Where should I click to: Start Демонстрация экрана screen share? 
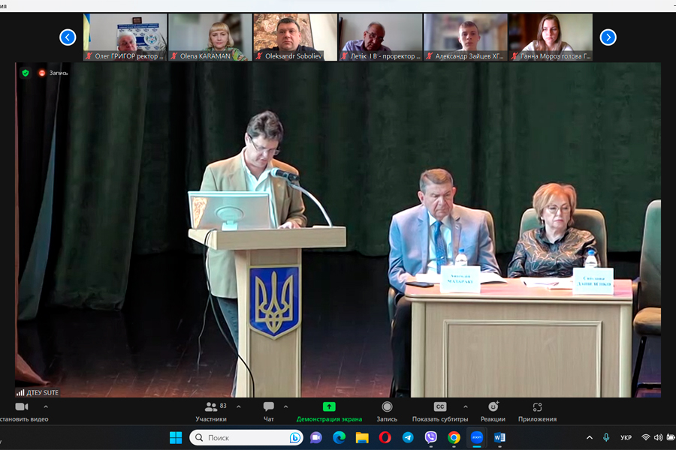point(329,412)
